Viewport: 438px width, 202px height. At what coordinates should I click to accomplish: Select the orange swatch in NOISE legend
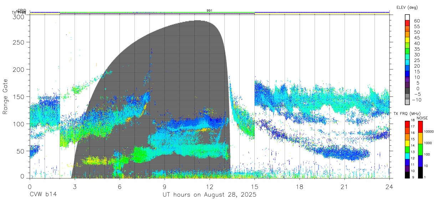(421, 138)
